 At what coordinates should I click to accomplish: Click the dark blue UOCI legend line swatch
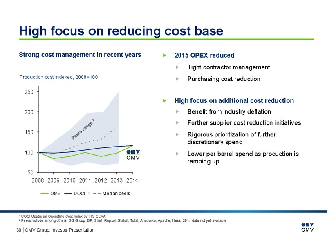[68, 194]
